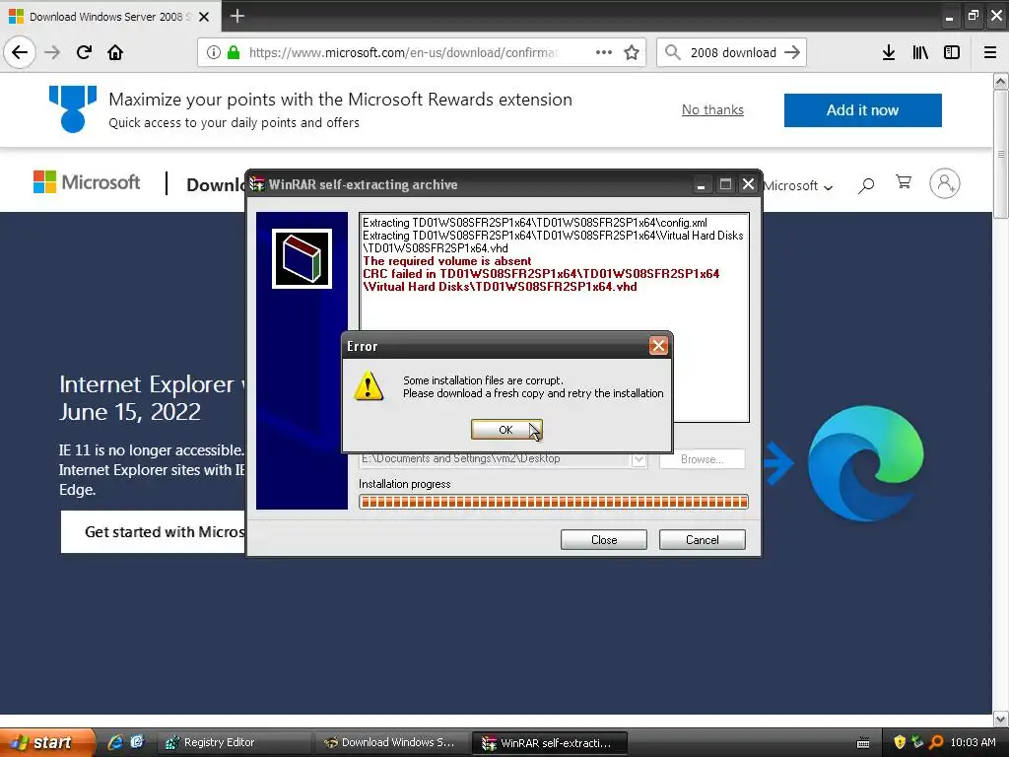Click the Browse... button in WinRAR
This screenshot has width=1009, height=757.
[702, 459]
